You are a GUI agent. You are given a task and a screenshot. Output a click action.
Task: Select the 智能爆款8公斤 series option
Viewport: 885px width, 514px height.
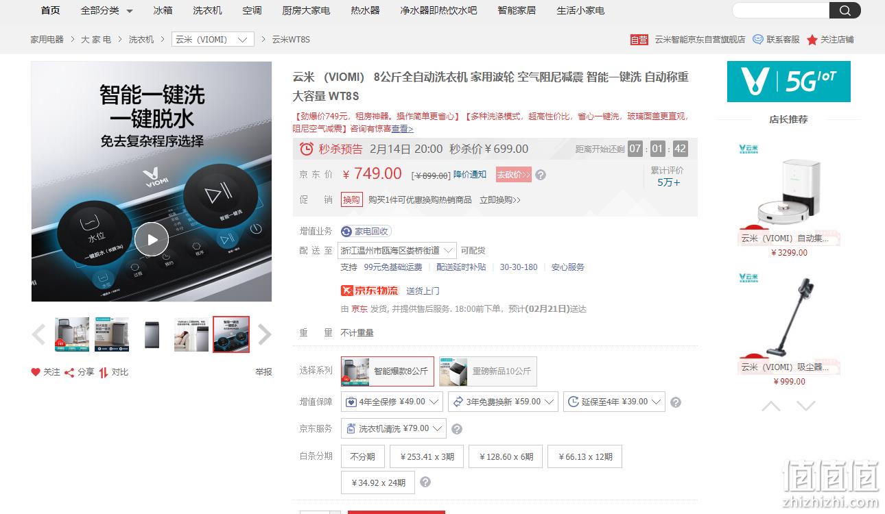(x=388, y=371)
